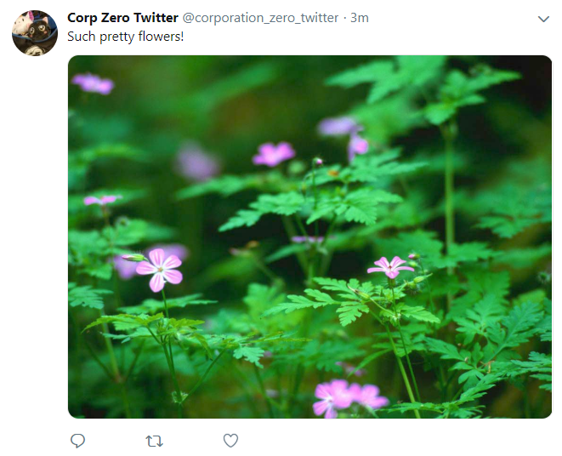This screenshot has width=562, height=456.
Task: Click the speech bubble reply icon
Action: (x=77, y=441)
